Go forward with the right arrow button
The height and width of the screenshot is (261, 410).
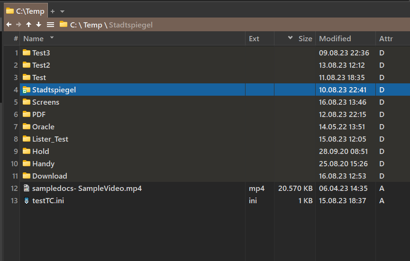[x=18, y=25]
